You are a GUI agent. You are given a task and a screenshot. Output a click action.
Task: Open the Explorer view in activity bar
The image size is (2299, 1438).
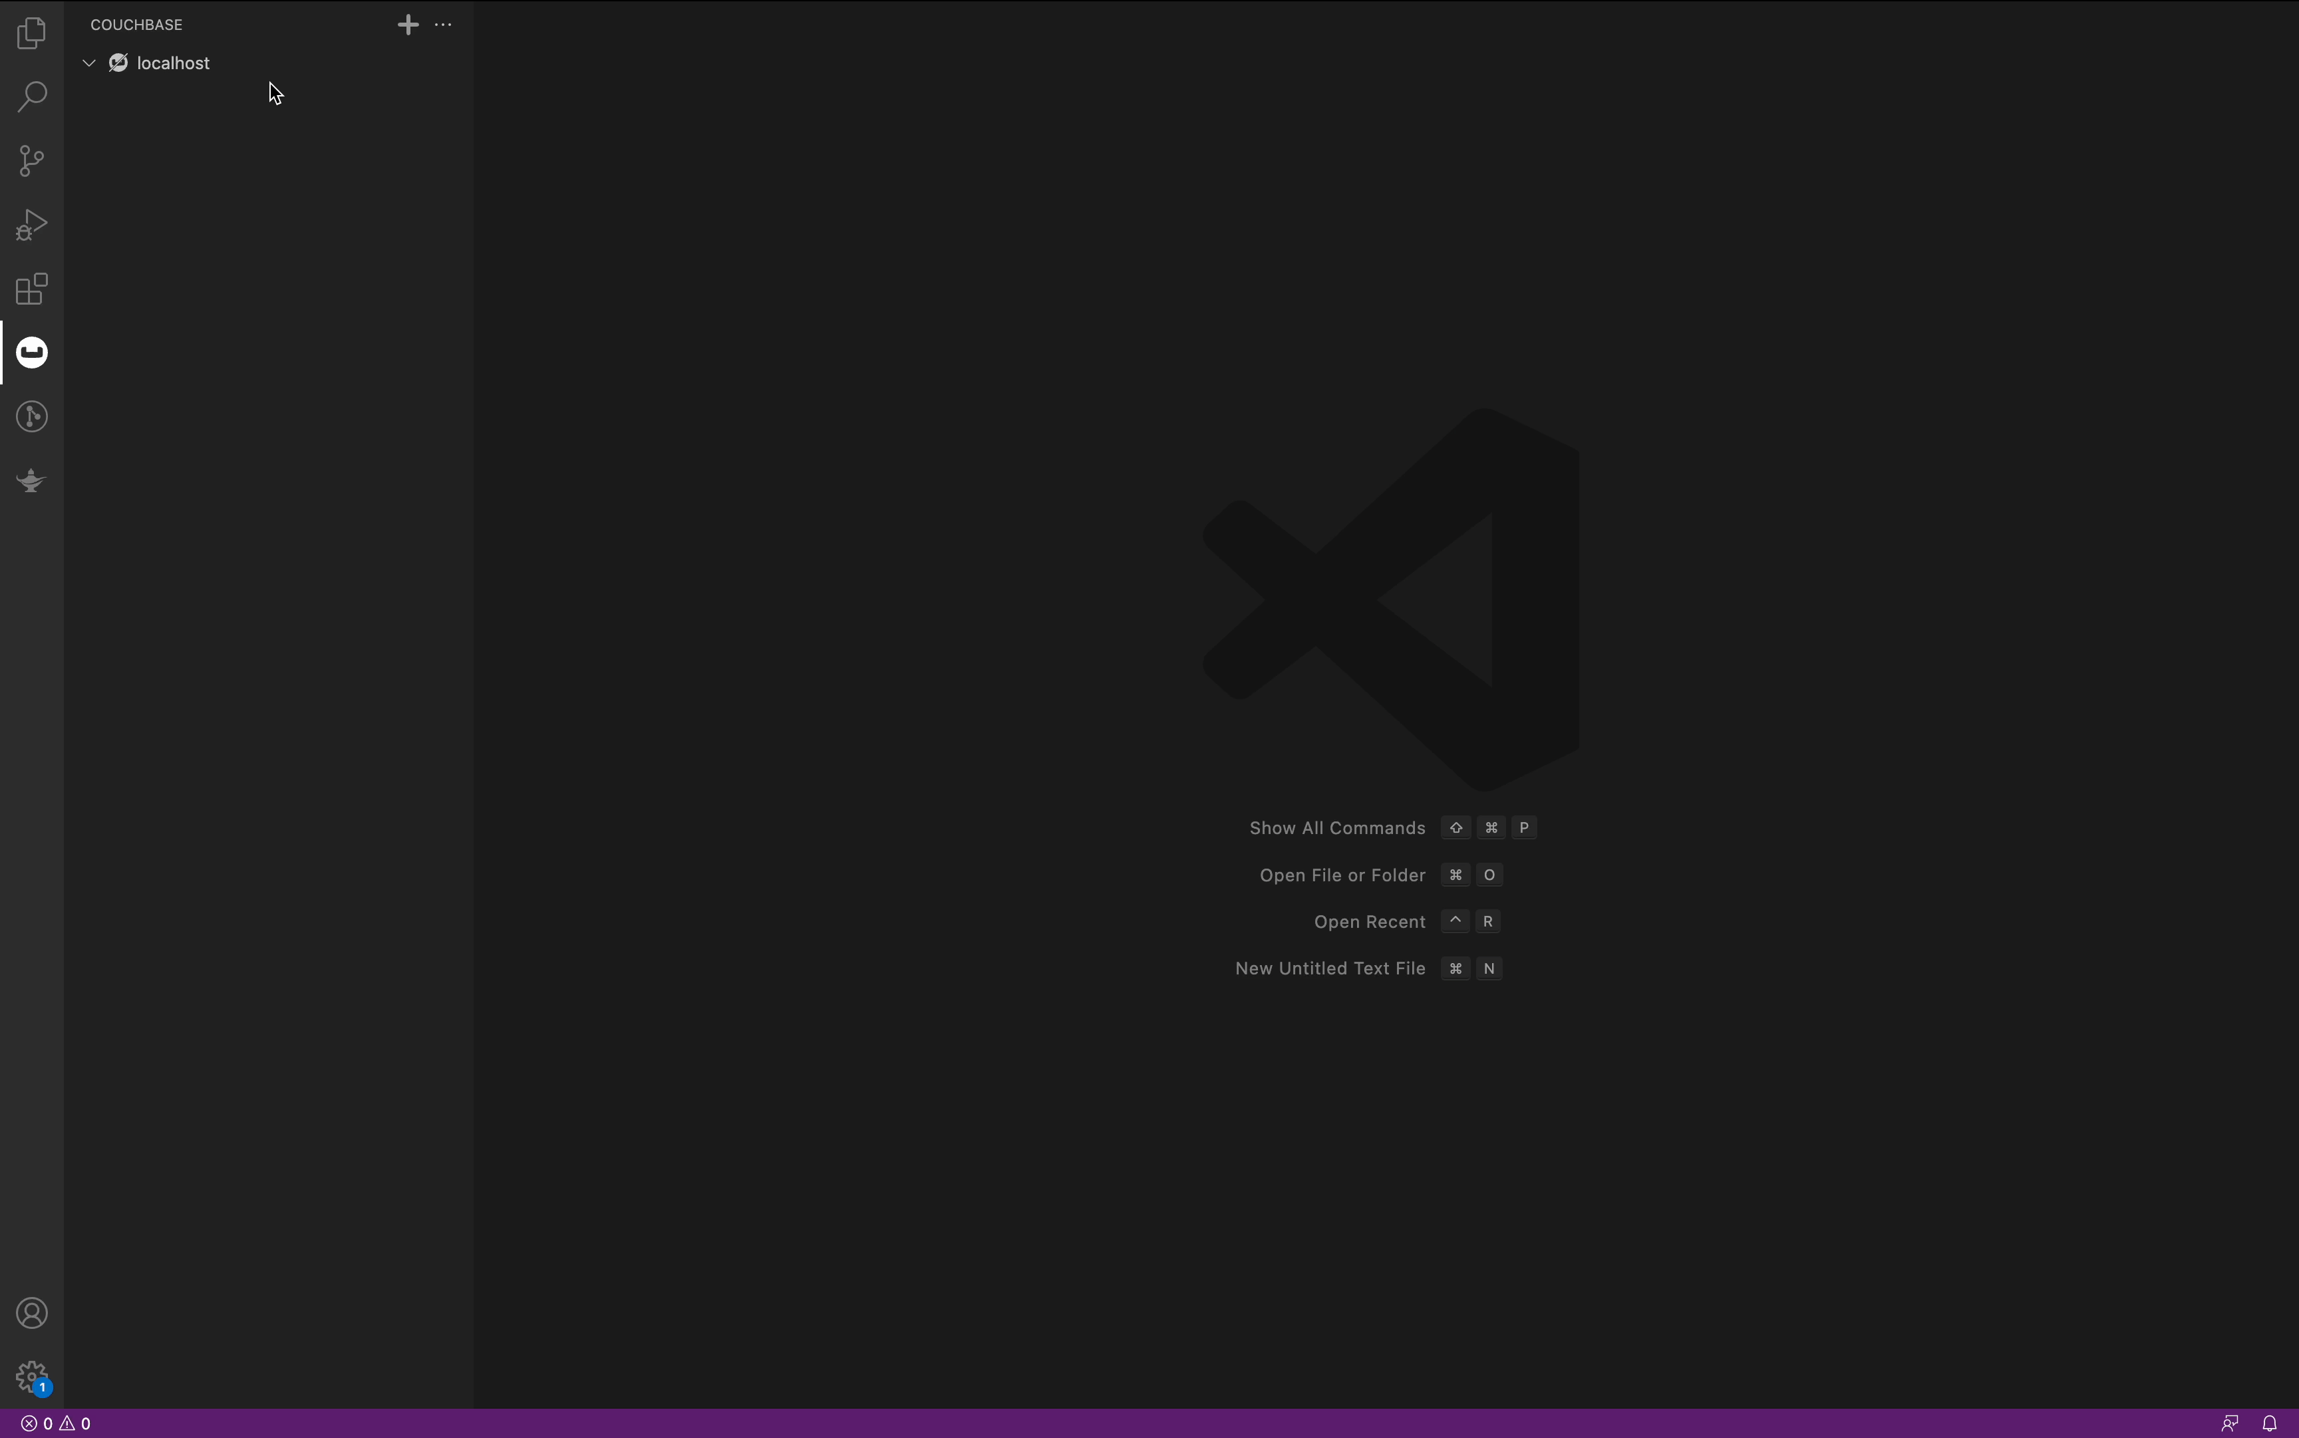(x=31, y=33)
